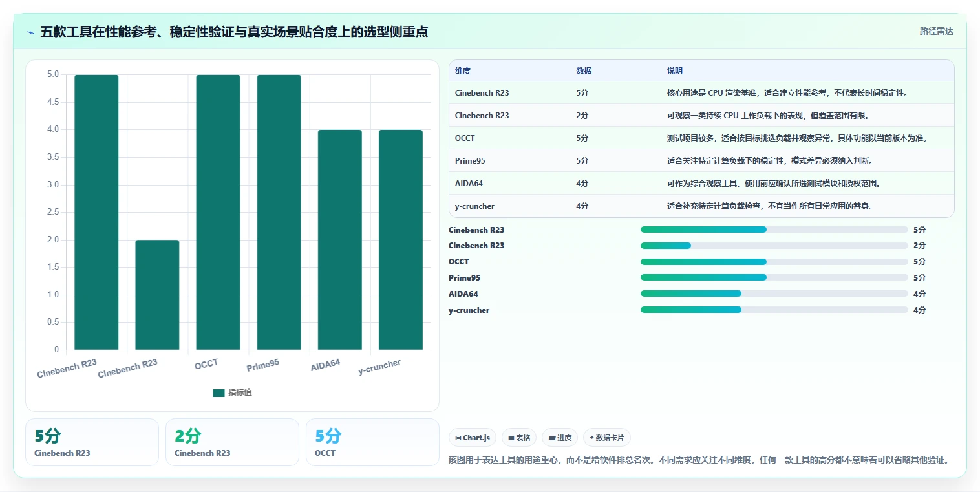980x492 pixels.
Task: Click the Cinebench R23 progress bar scored 5分
Action: click(774, 230)
